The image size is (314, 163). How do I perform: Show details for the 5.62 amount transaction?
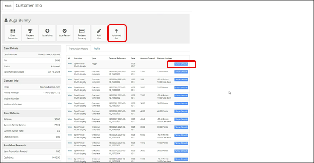[181, 79]
